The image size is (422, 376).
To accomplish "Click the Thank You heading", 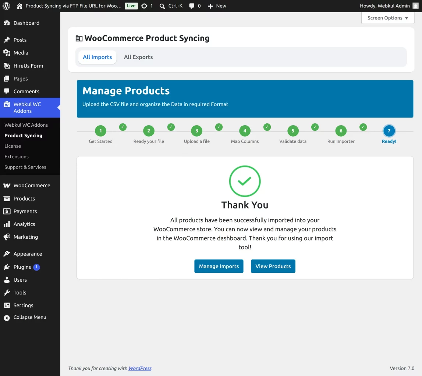I will click(245, 205).
